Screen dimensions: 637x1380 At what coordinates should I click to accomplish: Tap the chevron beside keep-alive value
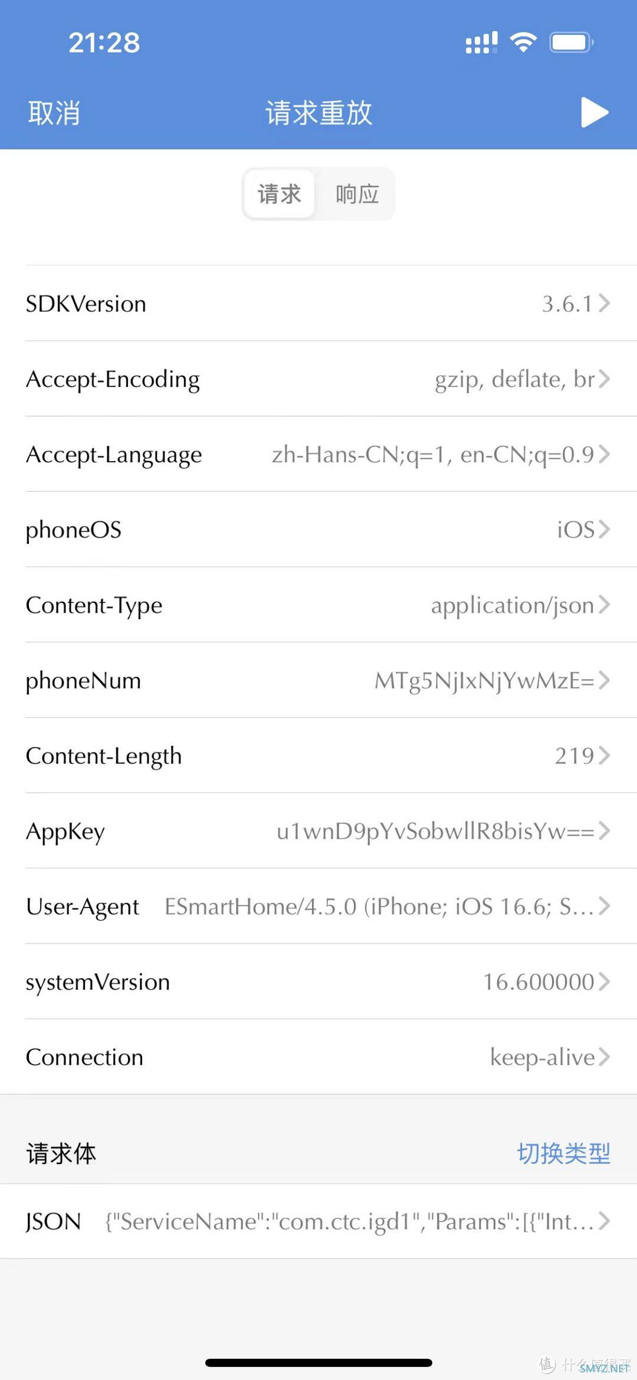pos(604,1056)
